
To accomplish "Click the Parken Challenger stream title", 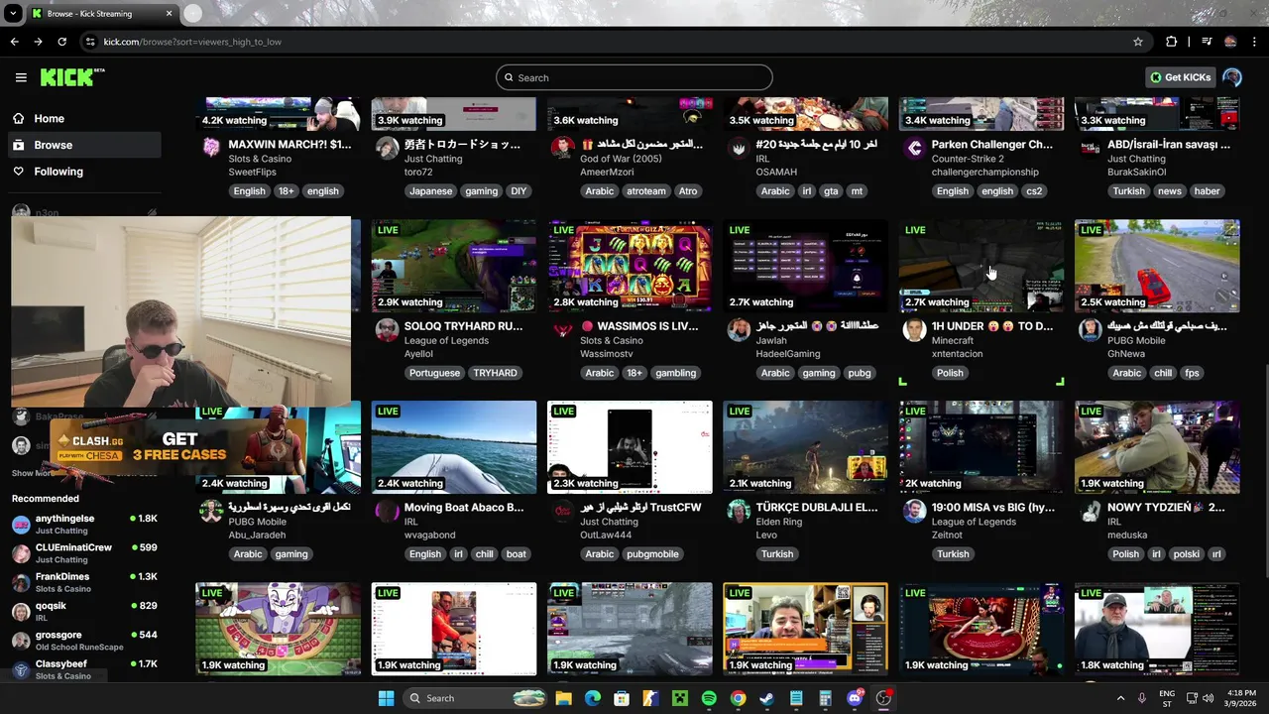I will click(992, 145).
